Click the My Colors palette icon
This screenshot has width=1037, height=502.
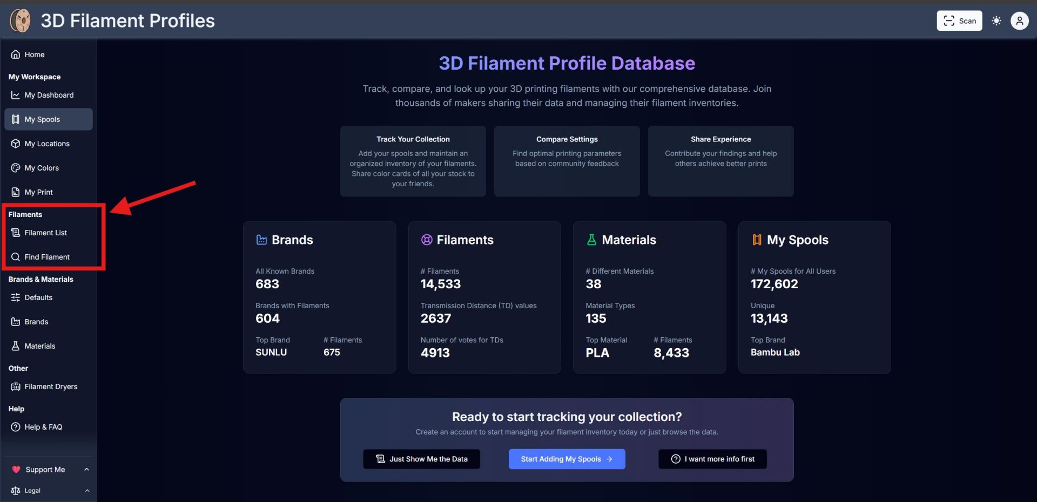[x=16, y=168]
